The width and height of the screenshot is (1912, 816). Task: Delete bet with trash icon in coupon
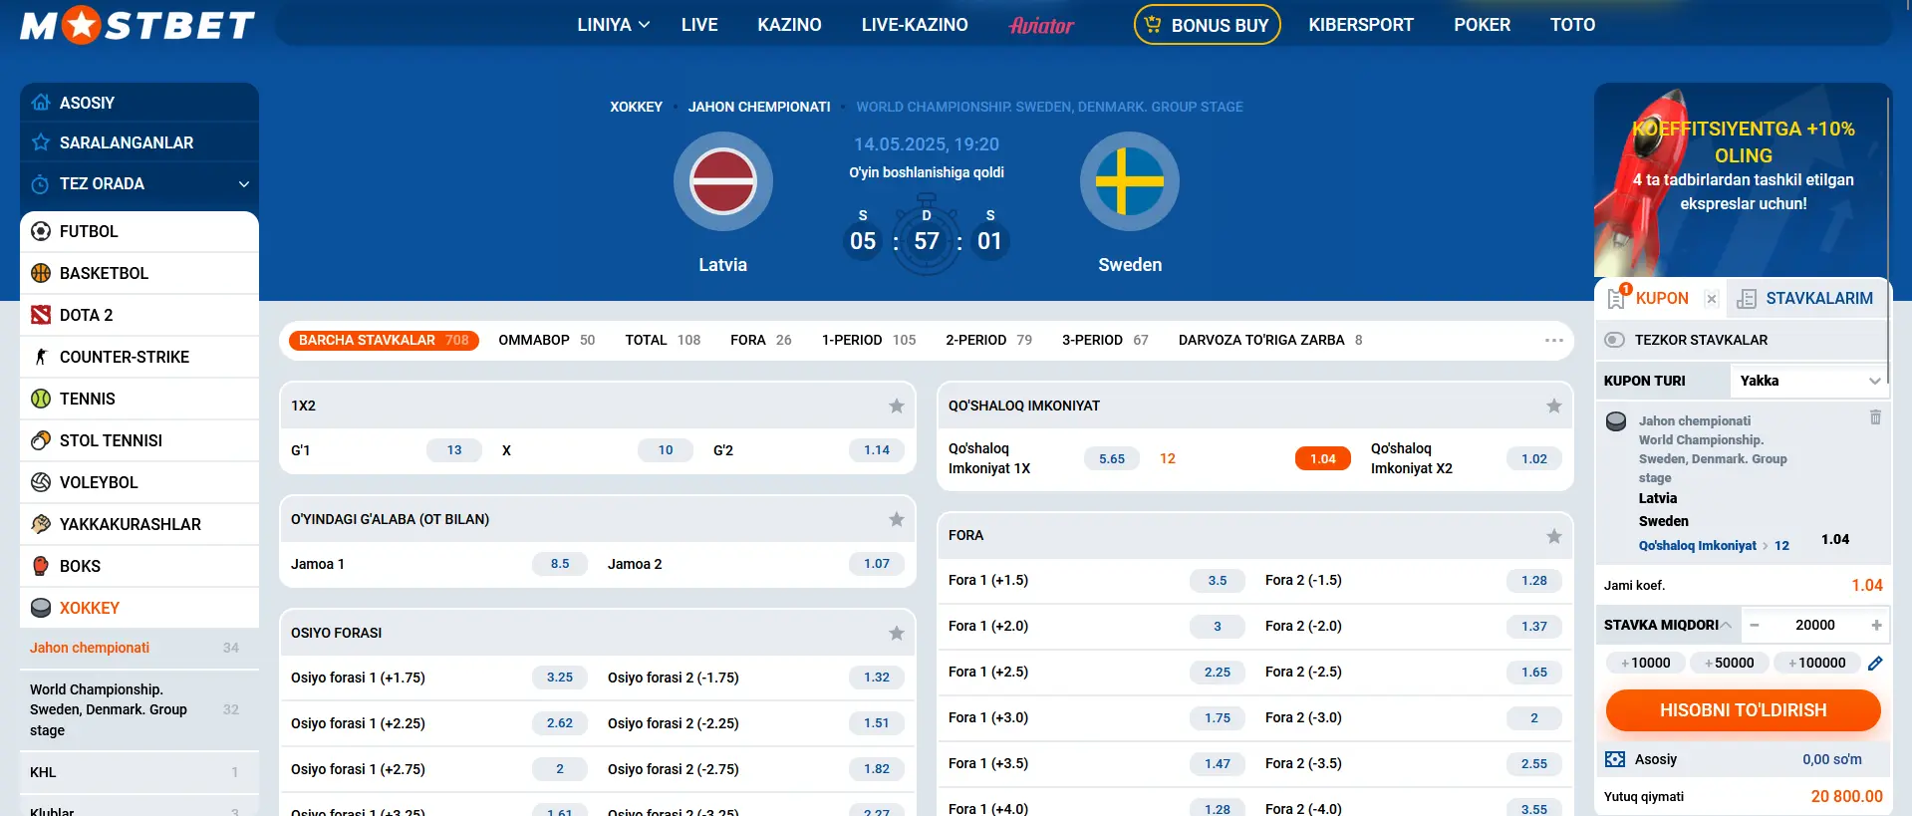pos(1875,417)
